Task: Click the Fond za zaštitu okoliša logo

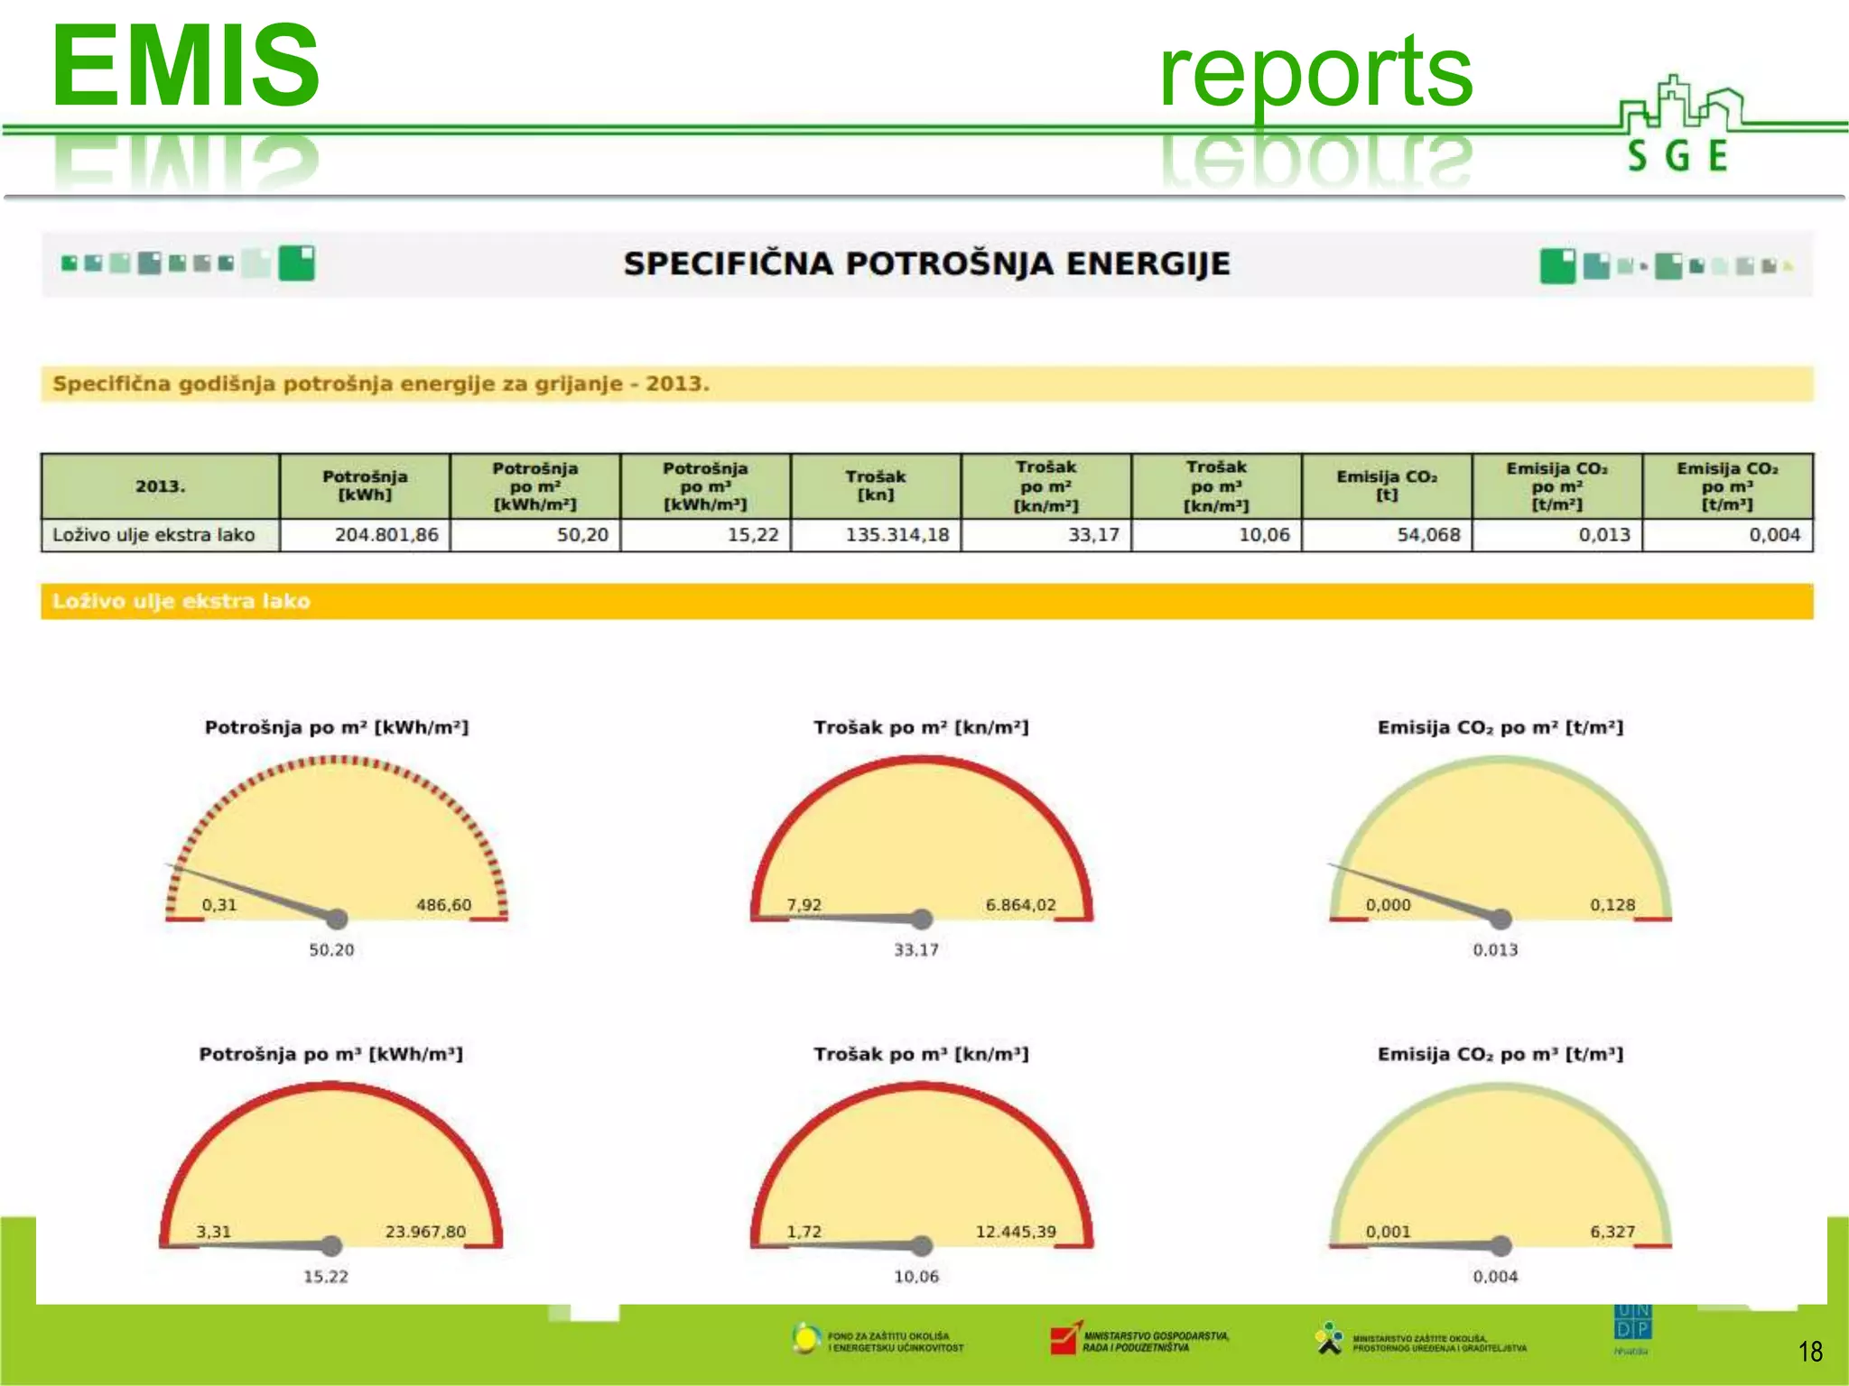Action: (x=878, y=1340)
